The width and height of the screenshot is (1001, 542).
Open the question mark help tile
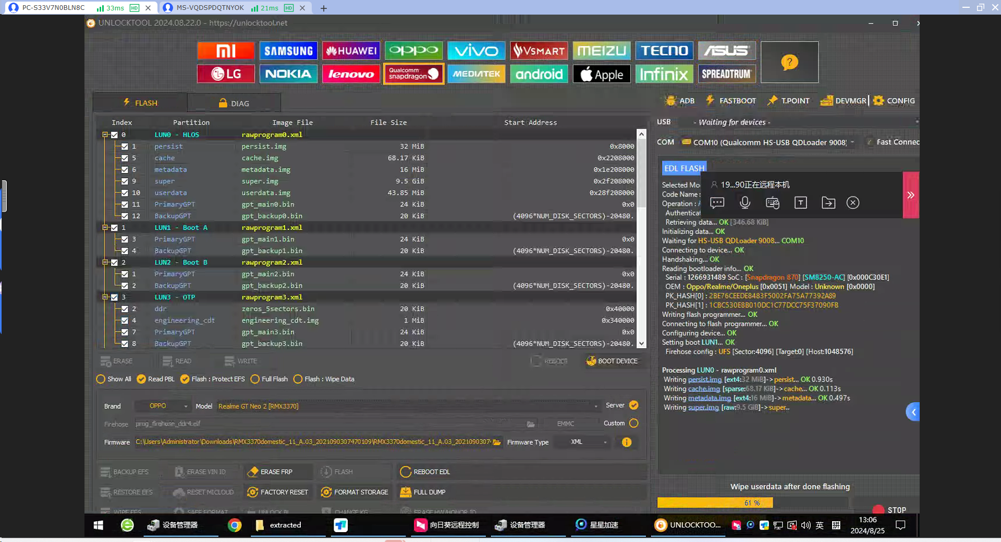tap(789, 63)
